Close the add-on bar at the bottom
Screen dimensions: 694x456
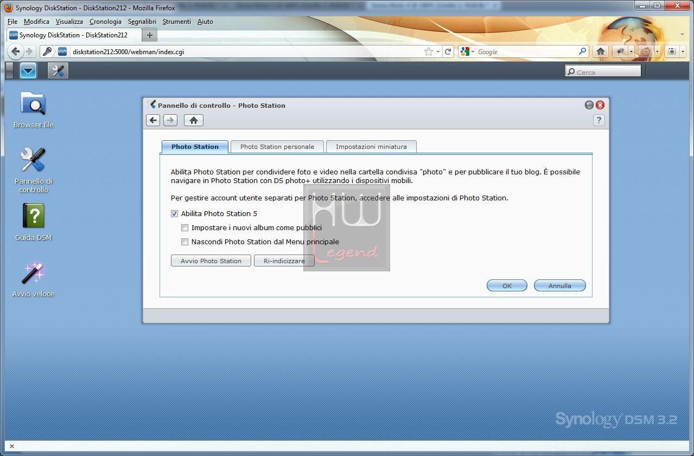click(x=12, y=446)
